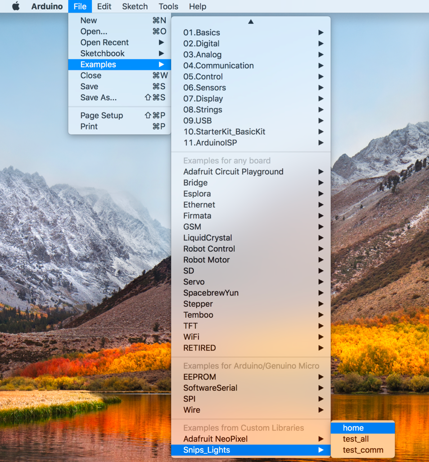Open the Bridge examples submenu
The image size is (429, 462).
(251, 183)
